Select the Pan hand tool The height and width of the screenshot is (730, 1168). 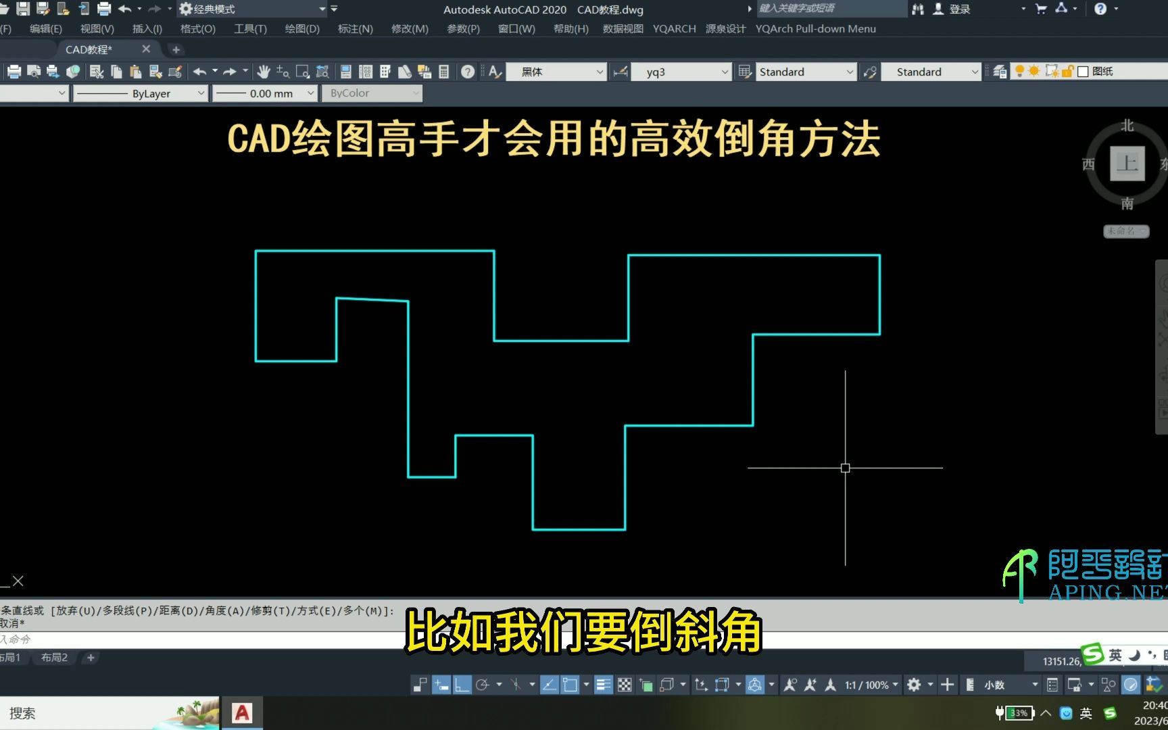pyautogui.click(x=264, y=72)
